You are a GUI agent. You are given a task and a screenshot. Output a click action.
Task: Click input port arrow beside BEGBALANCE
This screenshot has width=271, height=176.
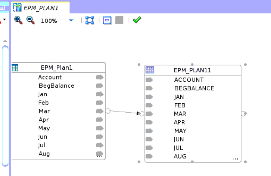(x=149, y=88)
